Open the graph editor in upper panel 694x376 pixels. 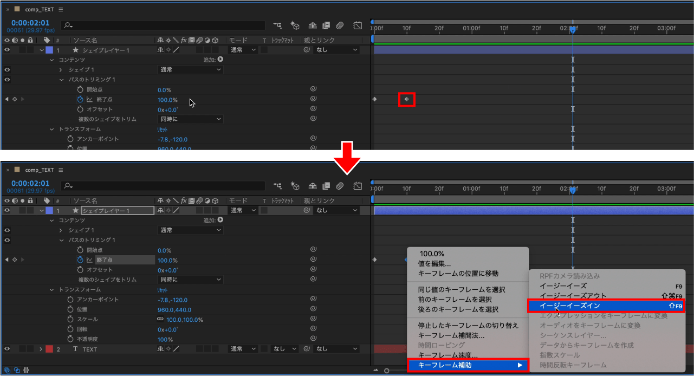pos(358,25)
